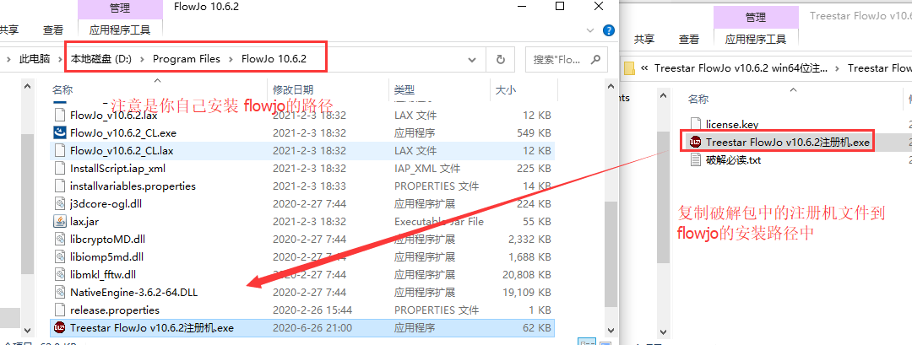Select the license.key file name
The image size is (912, 345).
tap(731, 124)
